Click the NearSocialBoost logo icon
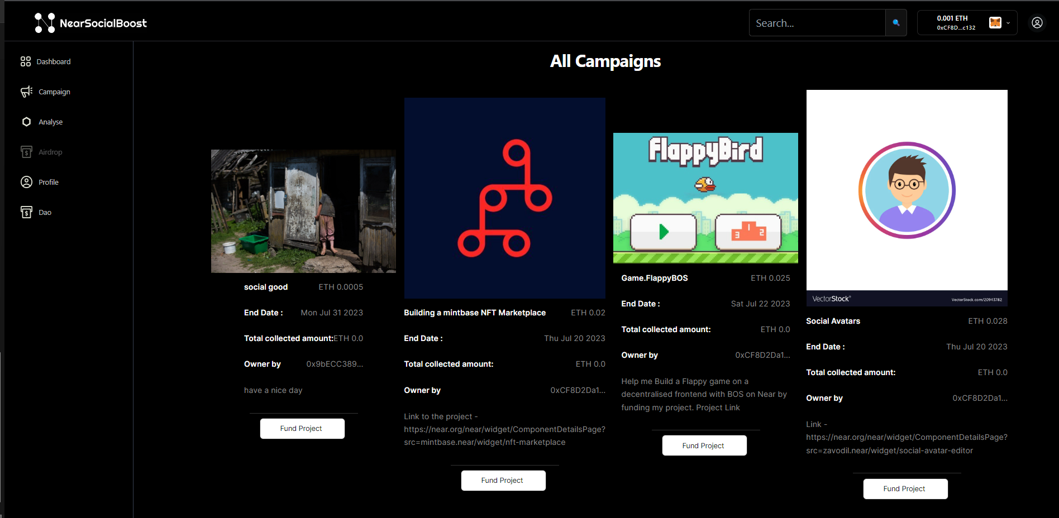The width and height of the screenshot is (1059, 518). click(x=45, y=23)
